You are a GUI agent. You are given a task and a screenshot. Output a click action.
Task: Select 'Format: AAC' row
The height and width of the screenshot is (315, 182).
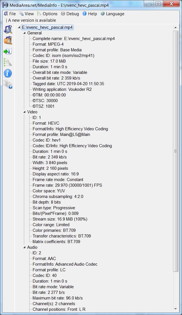click(x=44, y=259)
